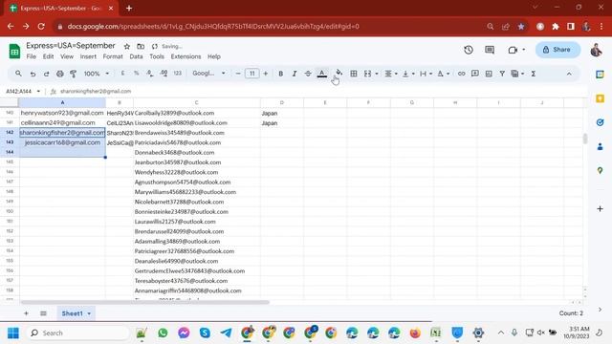Open Google Maps in the side panel
Viewport: 612px width, 344px height.
click(600, 170)
